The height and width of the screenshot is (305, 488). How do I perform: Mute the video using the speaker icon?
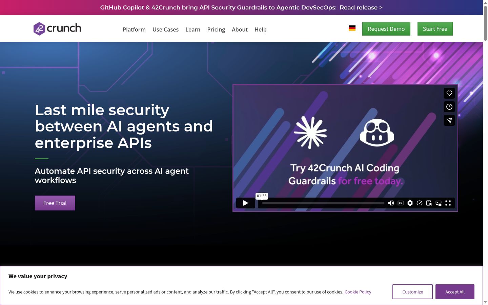tap(391, 203)
